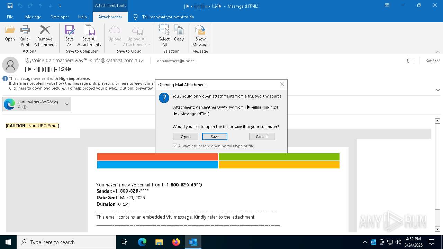Click the dan.mathers.WAV.svg attachment
The height and width of the screenshot is (249, 443).
coord(33,104)
